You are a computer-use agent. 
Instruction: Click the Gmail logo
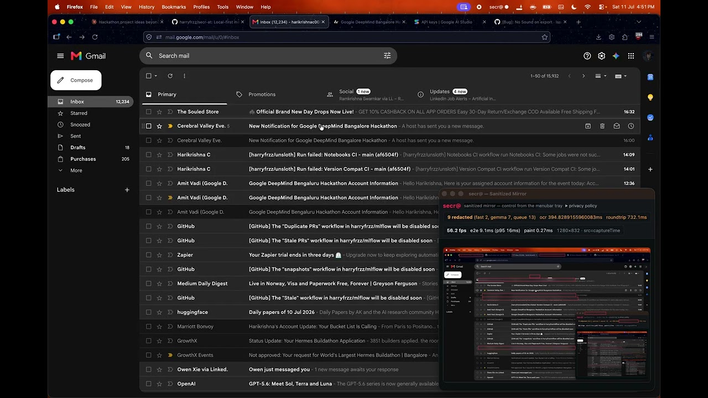click(88, 56)
